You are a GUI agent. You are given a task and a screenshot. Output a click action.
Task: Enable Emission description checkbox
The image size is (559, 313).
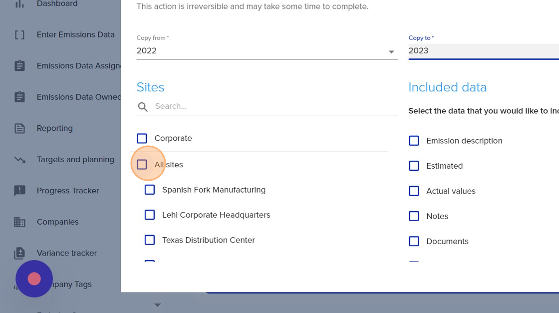coord(414,141)
